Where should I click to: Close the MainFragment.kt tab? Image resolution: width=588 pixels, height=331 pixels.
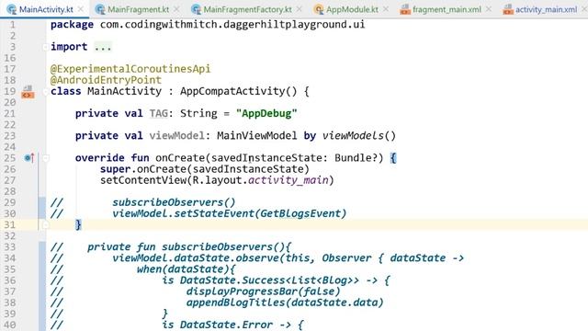coord(176,9)
